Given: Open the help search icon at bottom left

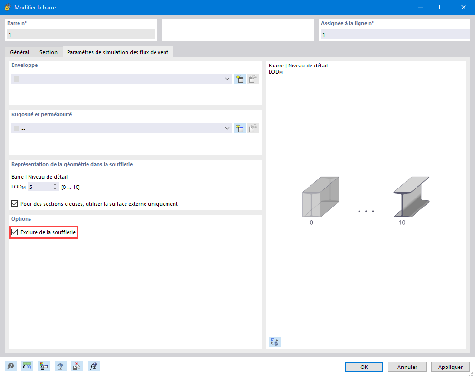Looking at the screenshot, I should coord(10,367).
